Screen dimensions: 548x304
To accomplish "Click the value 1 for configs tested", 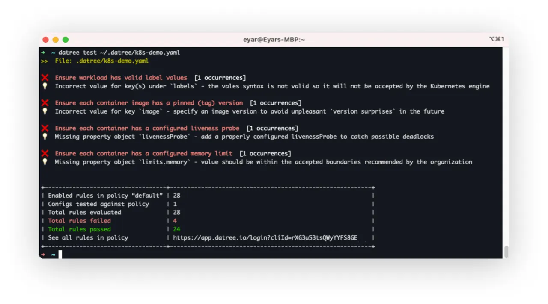I will click(175, 204).
